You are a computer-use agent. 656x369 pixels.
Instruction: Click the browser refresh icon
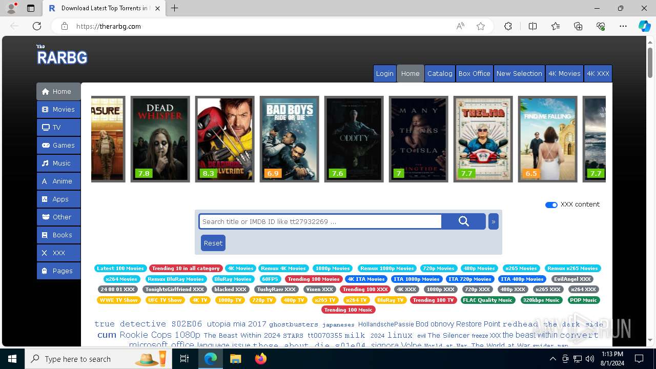click(37, 26)
